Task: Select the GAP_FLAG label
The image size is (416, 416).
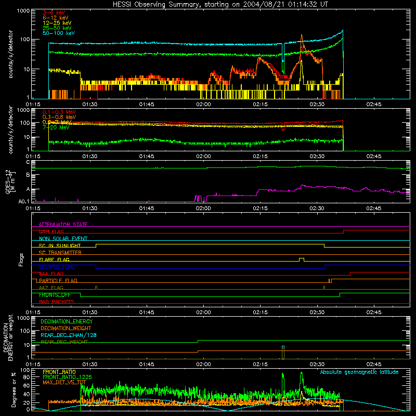Action: tap(51, 231)
